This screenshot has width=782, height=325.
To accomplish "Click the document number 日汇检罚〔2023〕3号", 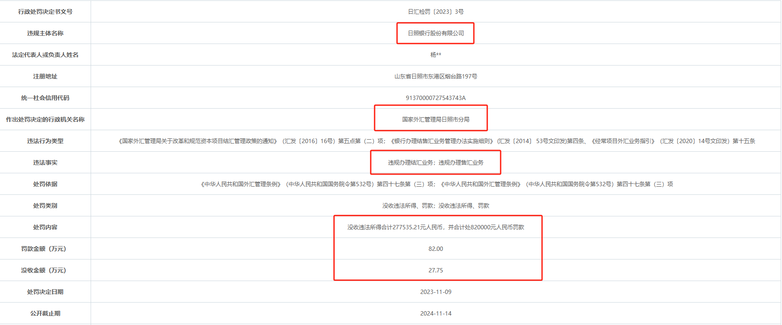I will pyautogui.click(x=435, y=12).
